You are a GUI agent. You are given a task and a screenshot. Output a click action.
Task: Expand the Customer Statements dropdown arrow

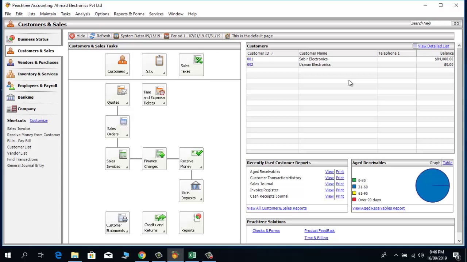click(x=127, y=231)
